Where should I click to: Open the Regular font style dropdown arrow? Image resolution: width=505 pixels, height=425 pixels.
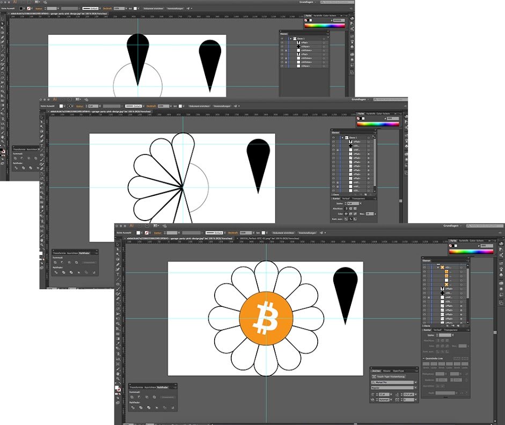point(416,387)
